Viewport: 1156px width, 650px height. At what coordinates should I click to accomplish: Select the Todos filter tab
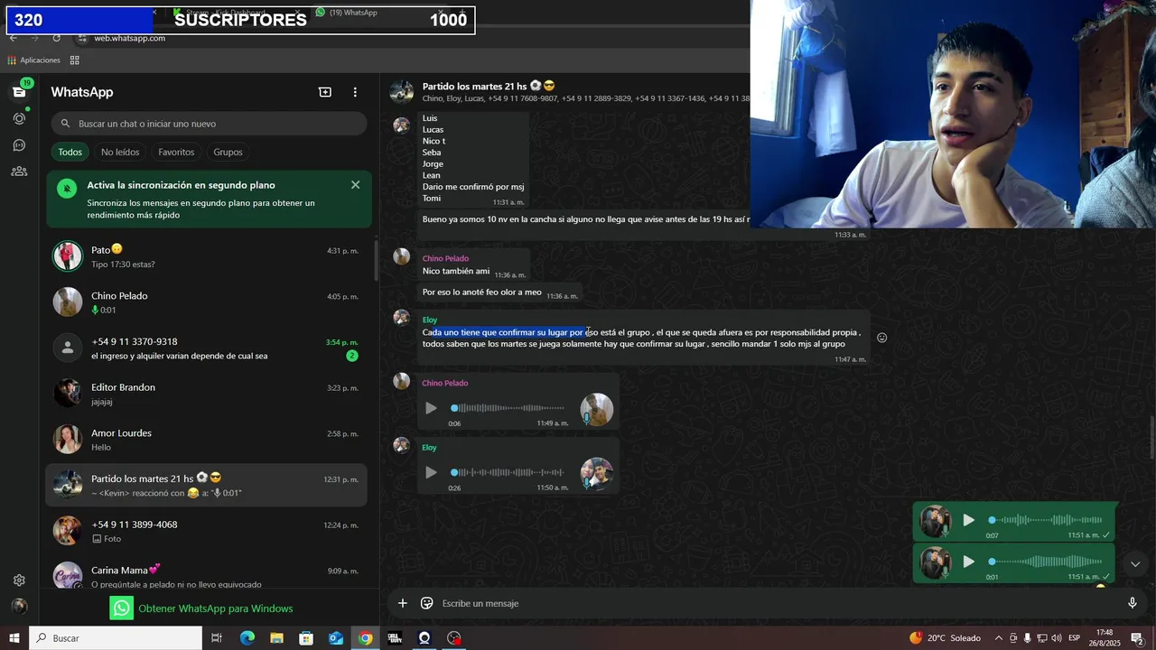(x=70, y=152)
